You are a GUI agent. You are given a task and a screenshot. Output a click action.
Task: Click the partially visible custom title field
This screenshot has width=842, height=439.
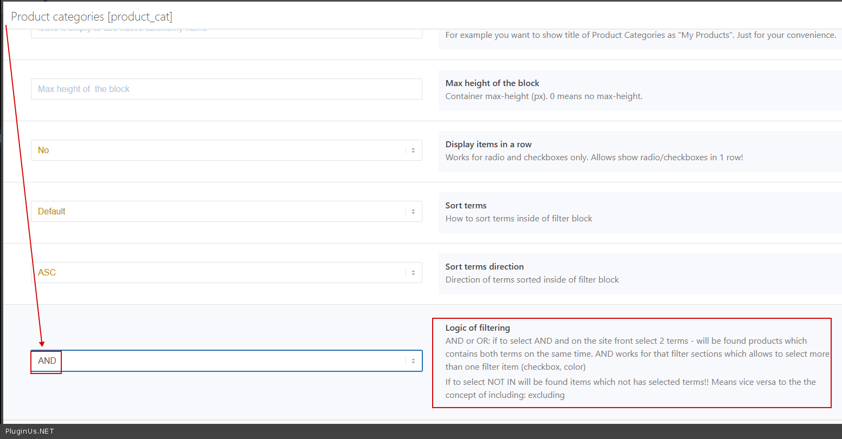pyautogui.click(x=226, y=33)
